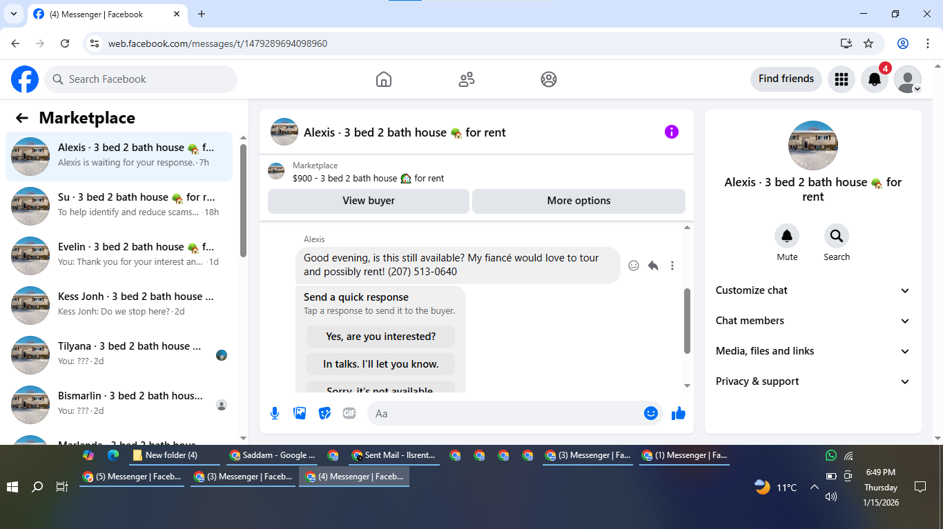Open the Friends icon in top navigation
This screenshot has height=529, width=943.
click(x=467, y=79)
